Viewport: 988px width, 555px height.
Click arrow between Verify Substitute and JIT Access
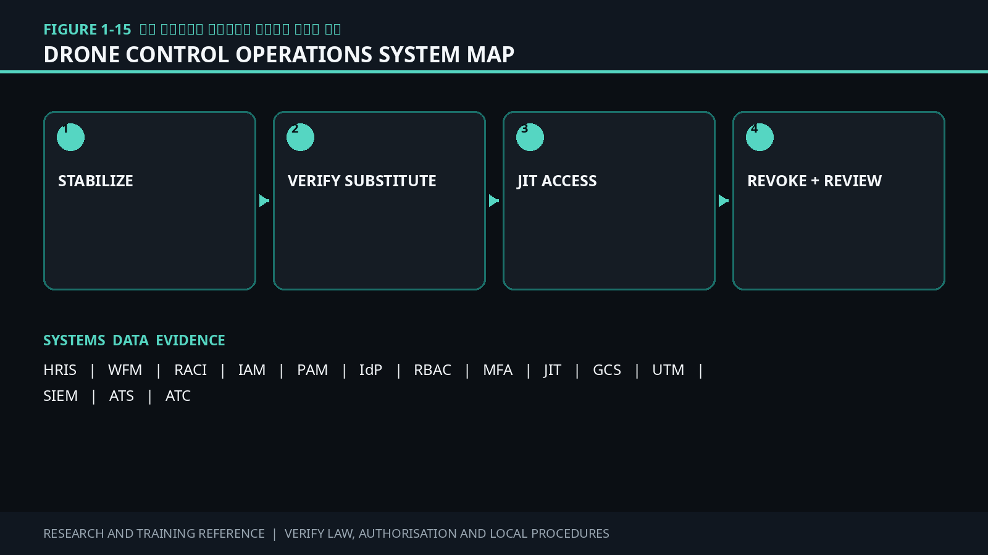pos(494,200)
